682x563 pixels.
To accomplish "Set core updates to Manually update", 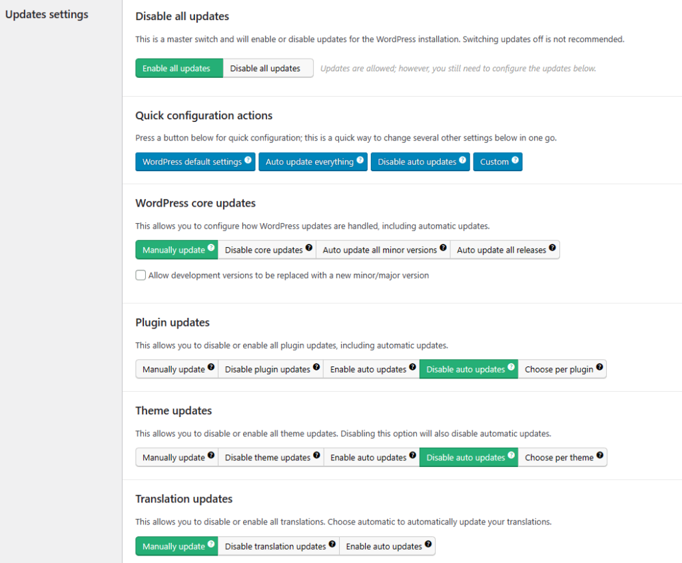I will [x=176, y=250].
